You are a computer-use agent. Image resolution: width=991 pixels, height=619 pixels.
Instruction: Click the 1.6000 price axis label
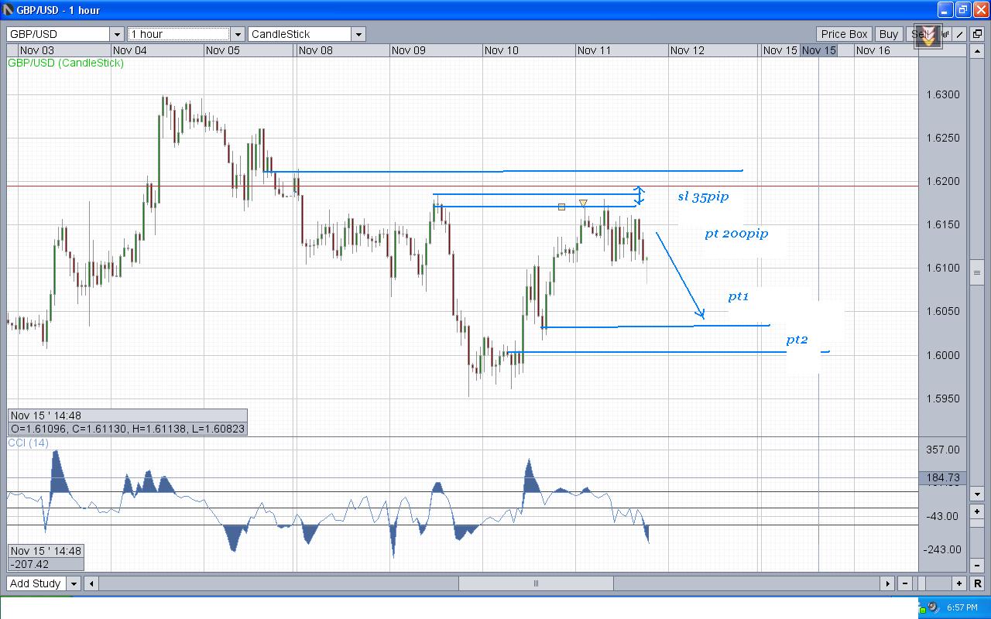tap(942, 355)
